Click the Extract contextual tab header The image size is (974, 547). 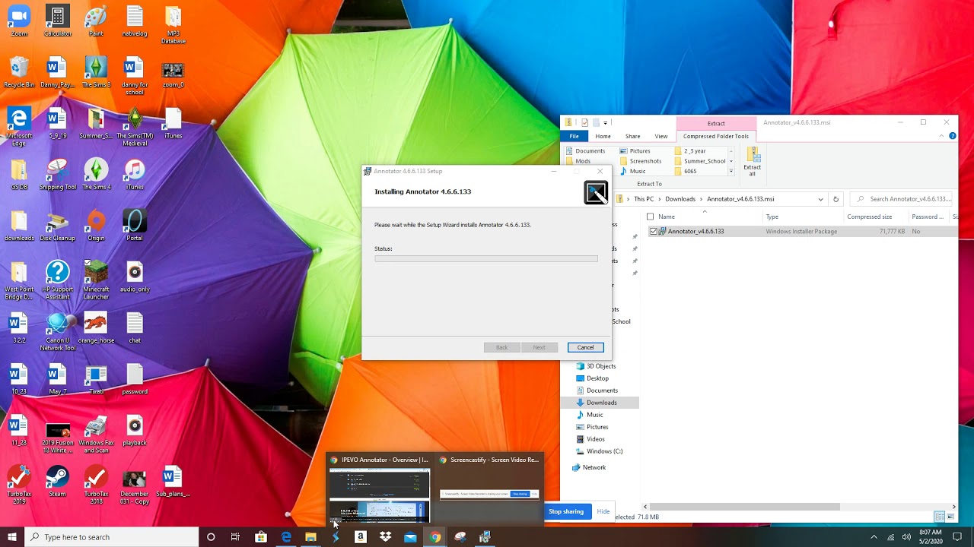point(716,123)
